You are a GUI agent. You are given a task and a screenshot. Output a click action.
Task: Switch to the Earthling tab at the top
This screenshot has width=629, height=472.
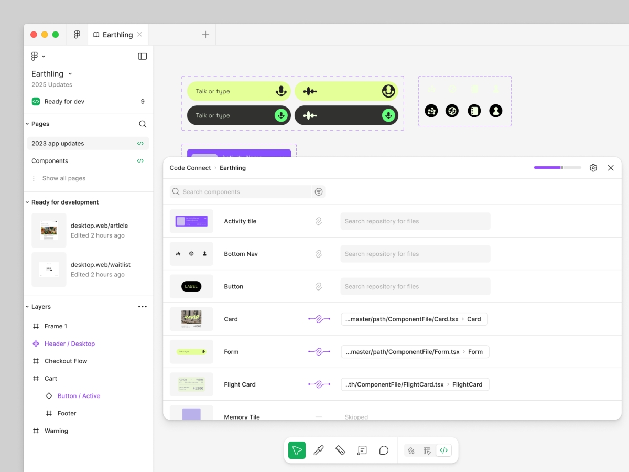(117, 34)
